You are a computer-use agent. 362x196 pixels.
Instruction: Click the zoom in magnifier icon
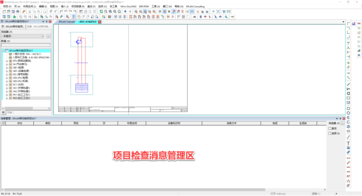pyautogui.click(x=110, y=11)
